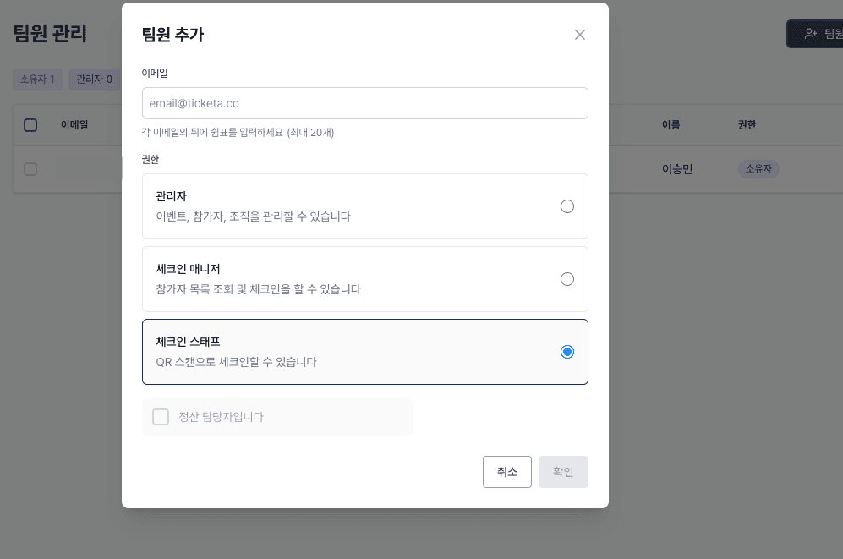The image size is (843, 559).
Task: Toggle the select-all checkbox in the table header
Action: click(30, 124)
